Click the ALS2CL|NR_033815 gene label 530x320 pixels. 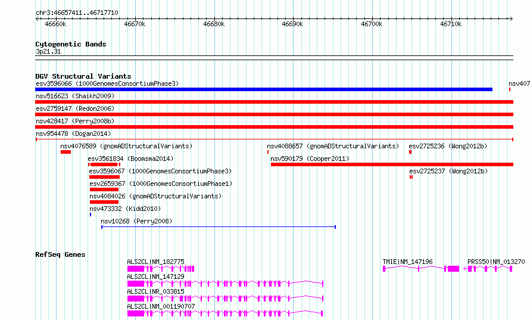[156, 291]
